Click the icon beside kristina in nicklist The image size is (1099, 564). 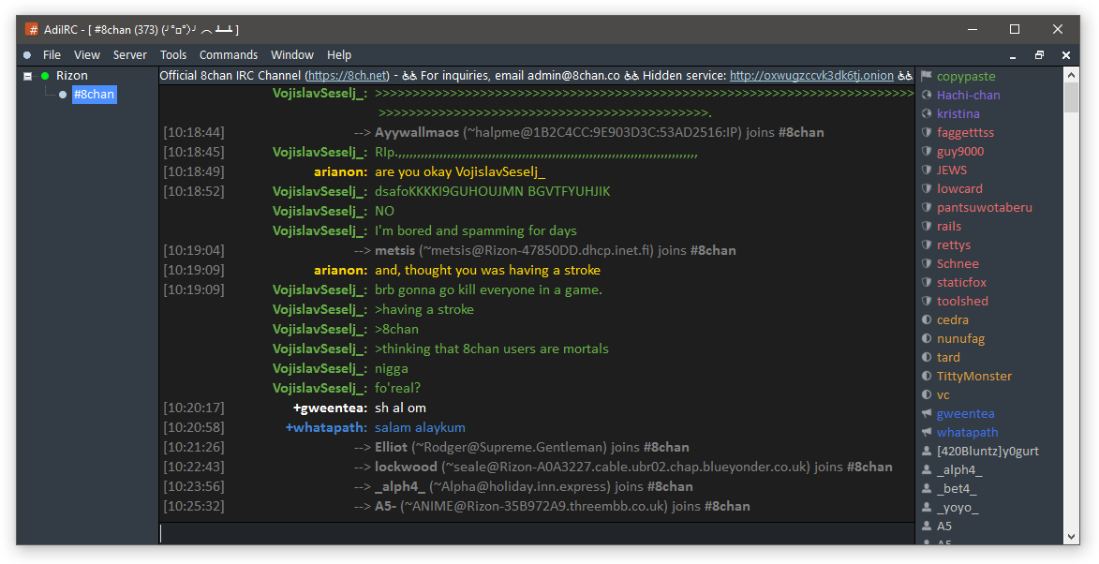927,113
